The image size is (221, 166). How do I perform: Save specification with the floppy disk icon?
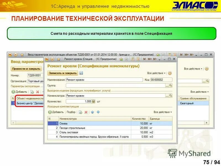pyautogui.click(x=81, y=73)
